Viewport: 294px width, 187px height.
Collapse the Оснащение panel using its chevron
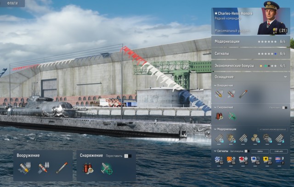pos(285,77)
